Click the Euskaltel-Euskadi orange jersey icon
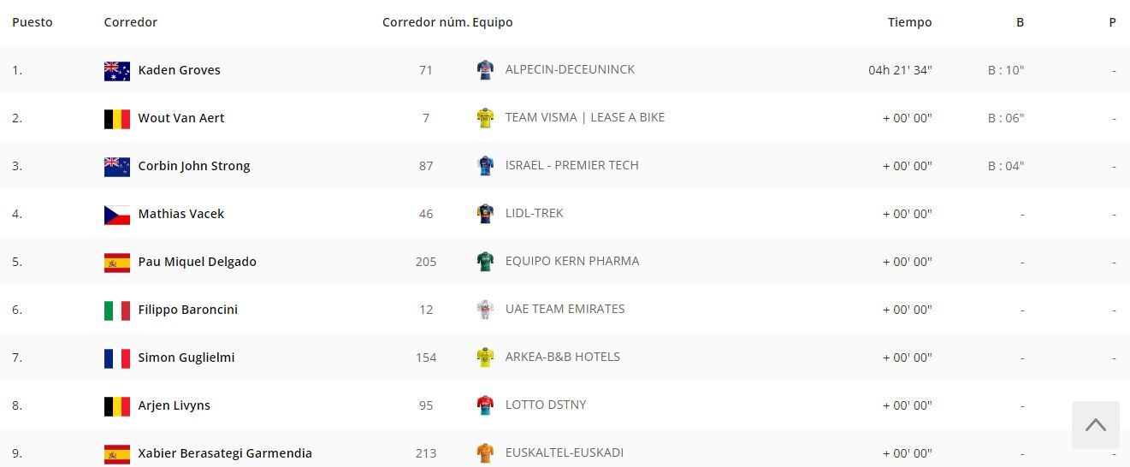 click(485, 452)
